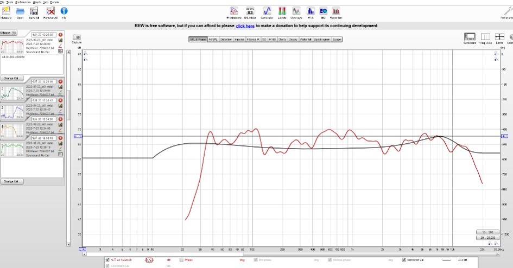513x268 pixels.
Task: Change trace color of 12:28:00 measurement
Action: (x=60, y=46)
